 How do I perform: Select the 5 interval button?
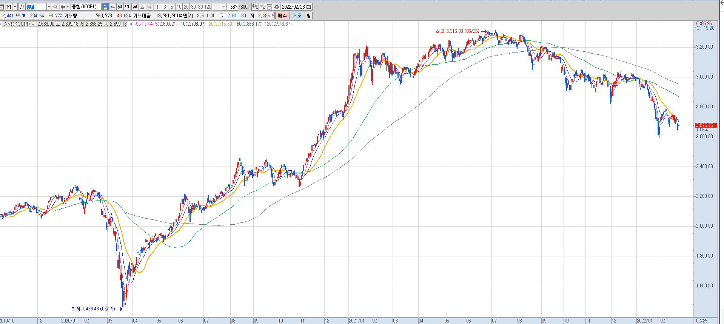[172, 7]
